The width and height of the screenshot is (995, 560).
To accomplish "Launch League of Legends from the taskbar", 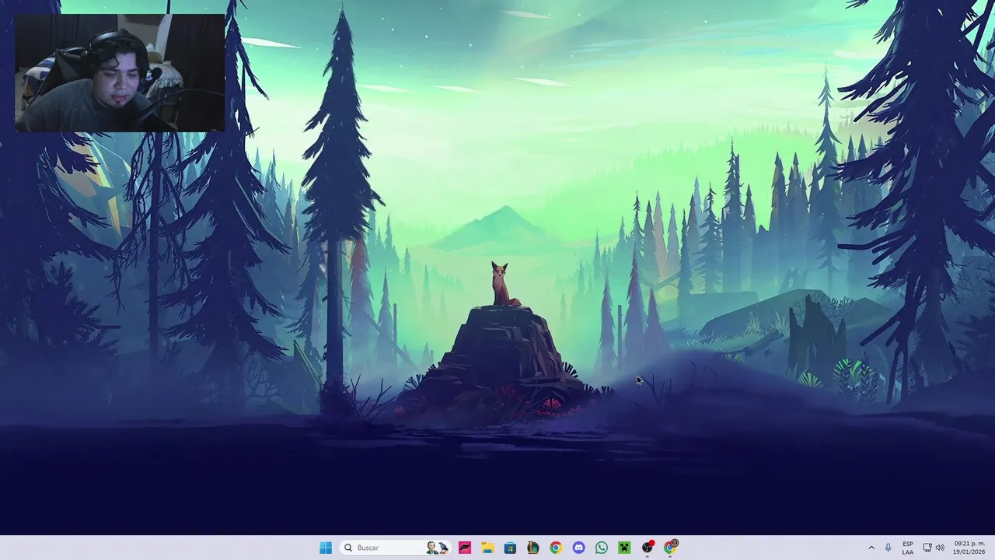I will click(x=533, y=548).
